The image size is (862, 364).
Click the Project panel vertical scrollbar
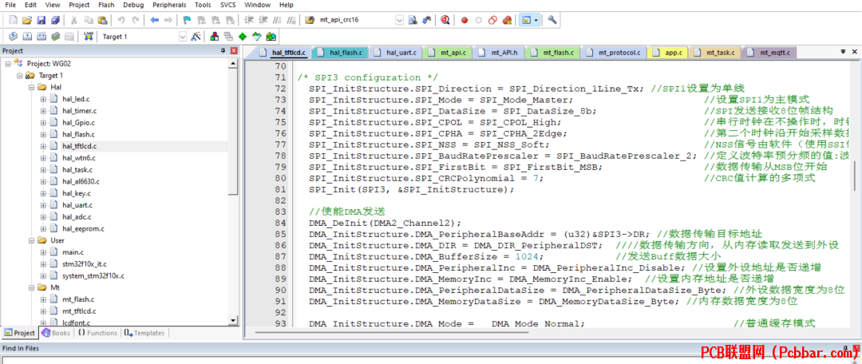pyautogui.click(x=234, y=192)
